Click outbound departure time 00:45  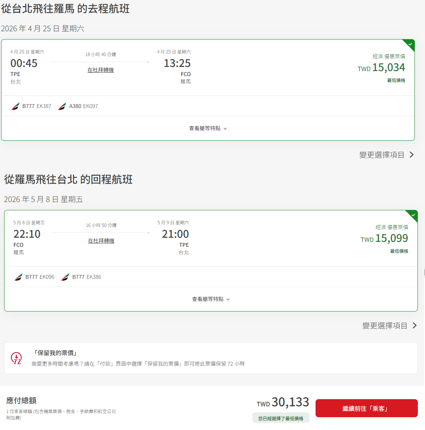[x=24, y=63]
